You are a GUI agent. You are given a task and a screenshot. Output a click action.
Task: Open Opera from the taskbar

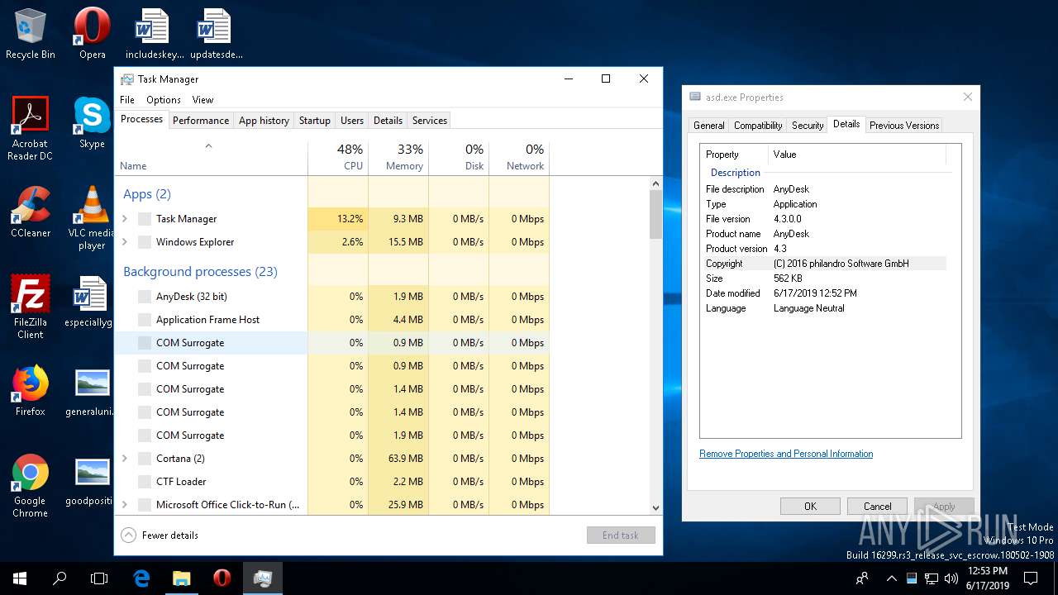coord(222,578)
